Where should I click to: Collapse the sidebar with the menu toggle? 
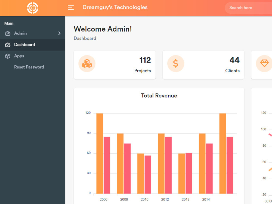(x=71, y=8)
